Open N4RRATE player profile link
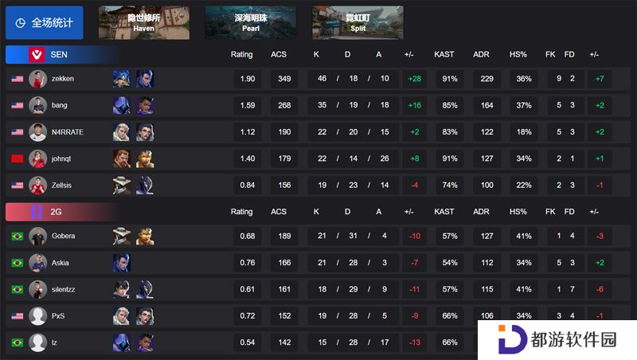637x360 pixels. tap(68, 132)
